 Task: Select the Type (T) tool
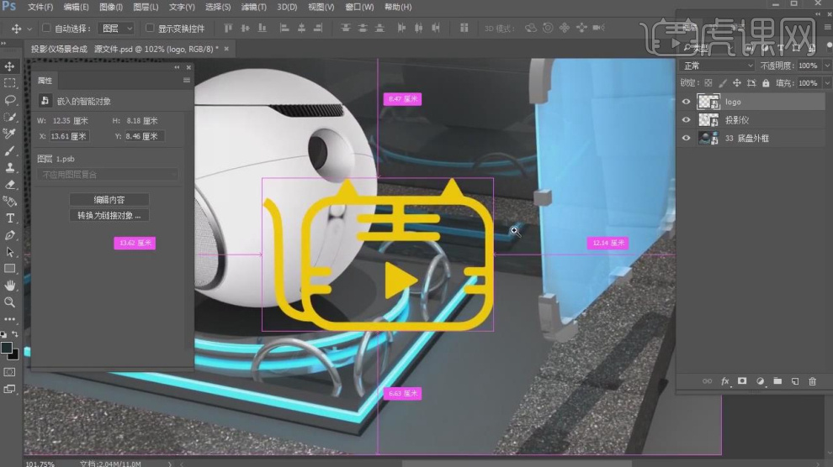10,218
